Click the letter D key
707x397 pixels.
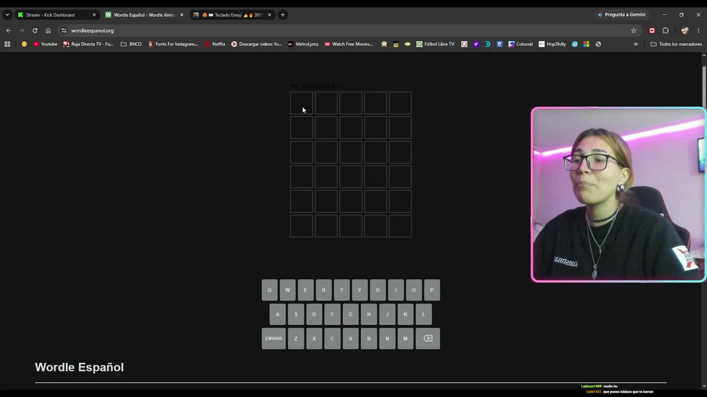pos(314,314)
